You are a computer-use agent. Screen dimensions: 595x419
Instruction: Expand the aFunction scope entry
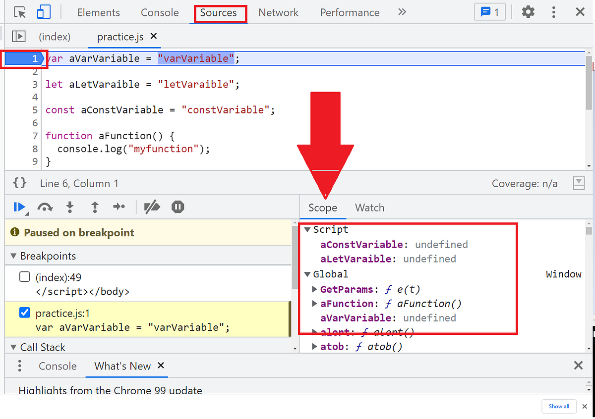[314, 303]
